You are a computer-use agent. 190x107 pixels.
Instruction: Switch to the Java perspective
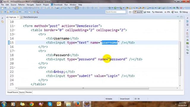pos(175,12)
